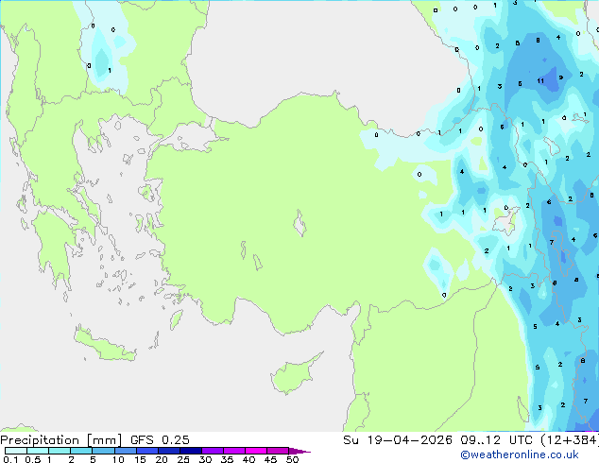Select the 15–20 mm legend swatch
This screenshot has width=599, height=463.
[x=147, y=451]
